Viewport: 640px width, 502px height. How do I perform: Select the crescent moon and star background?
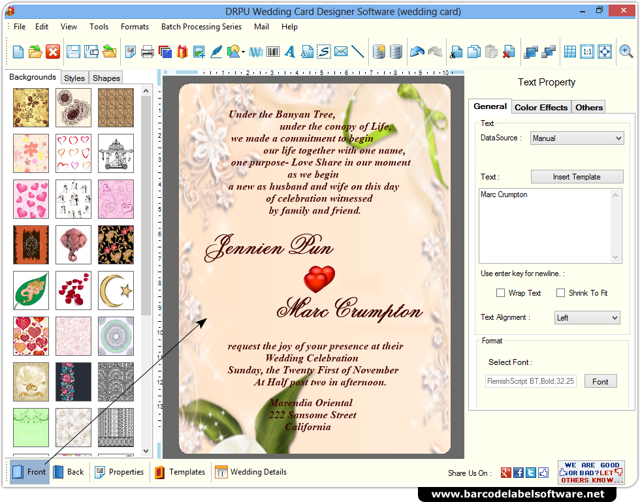pyautogui.click(x=116, y=290)
